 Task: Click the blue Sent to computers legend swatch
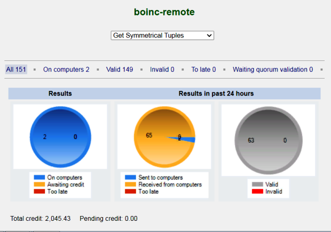click(x=130, y=177)
